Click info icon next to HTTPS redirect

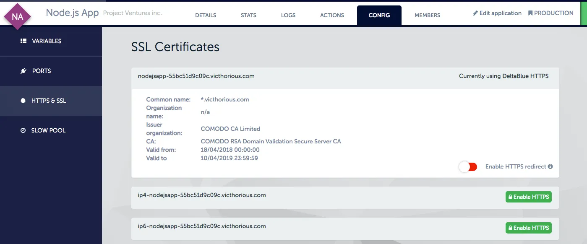pyautogui.click(x=550, y=166)
